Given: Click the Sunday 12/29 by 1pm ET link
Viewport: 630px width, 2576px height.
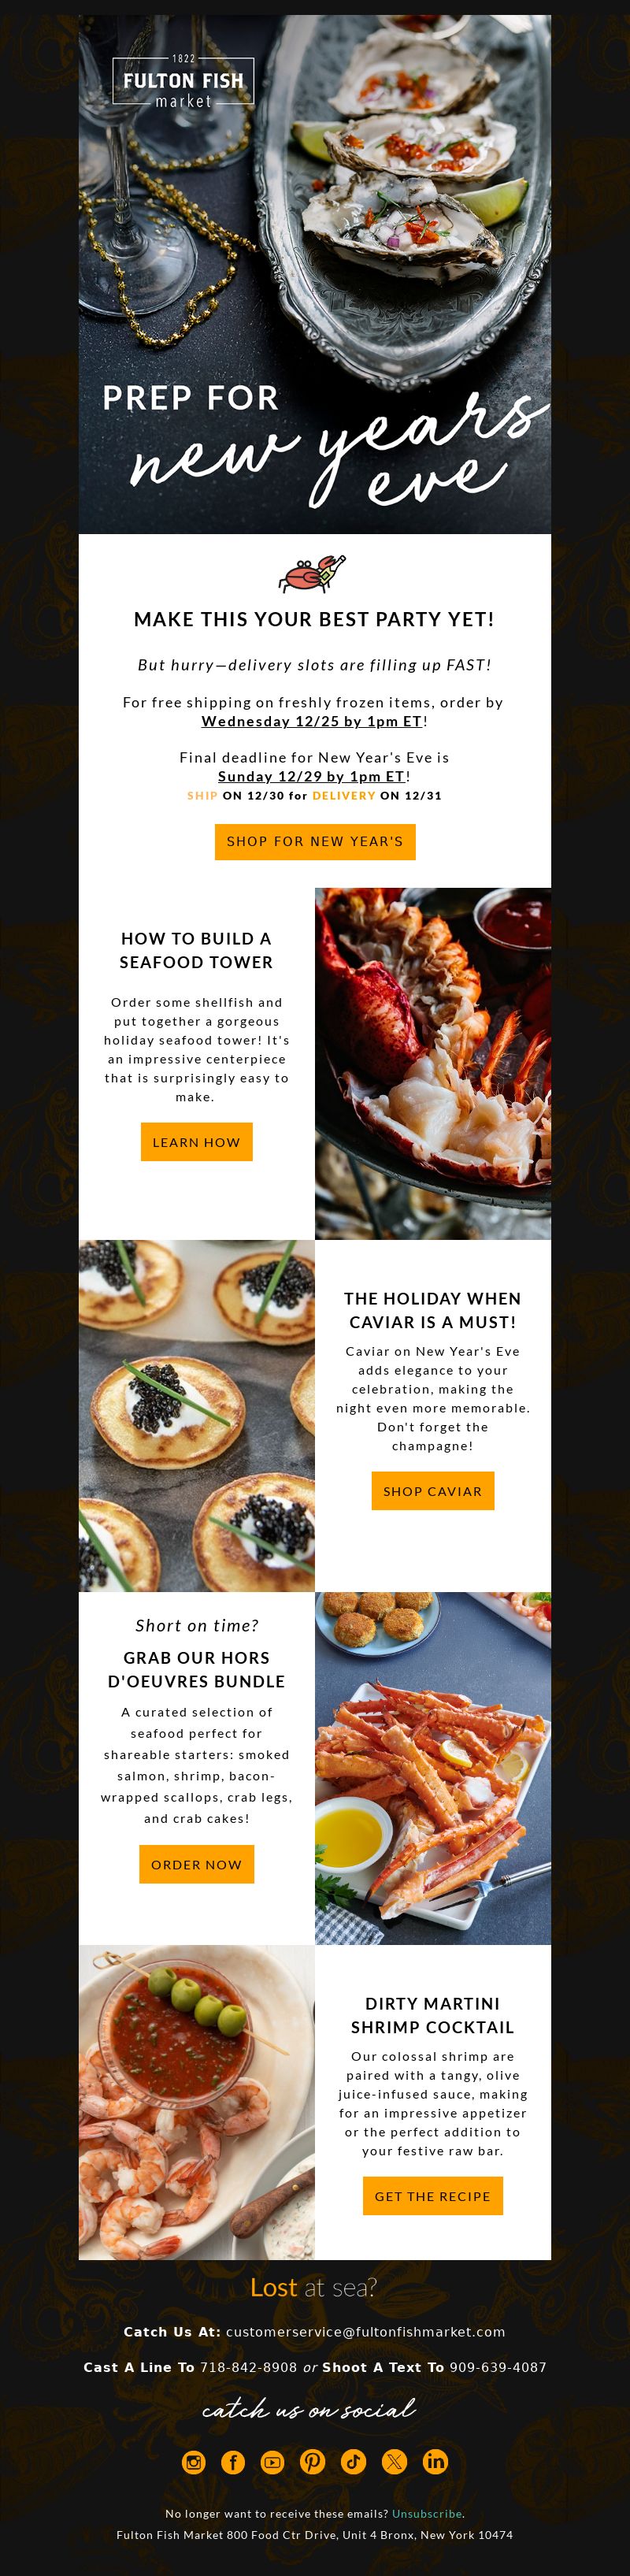Looking at the screenshot, I should [x=312, y=776].
